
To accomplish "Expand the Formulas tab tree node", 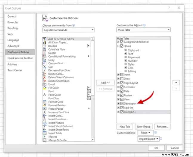I will click(118, 87).
